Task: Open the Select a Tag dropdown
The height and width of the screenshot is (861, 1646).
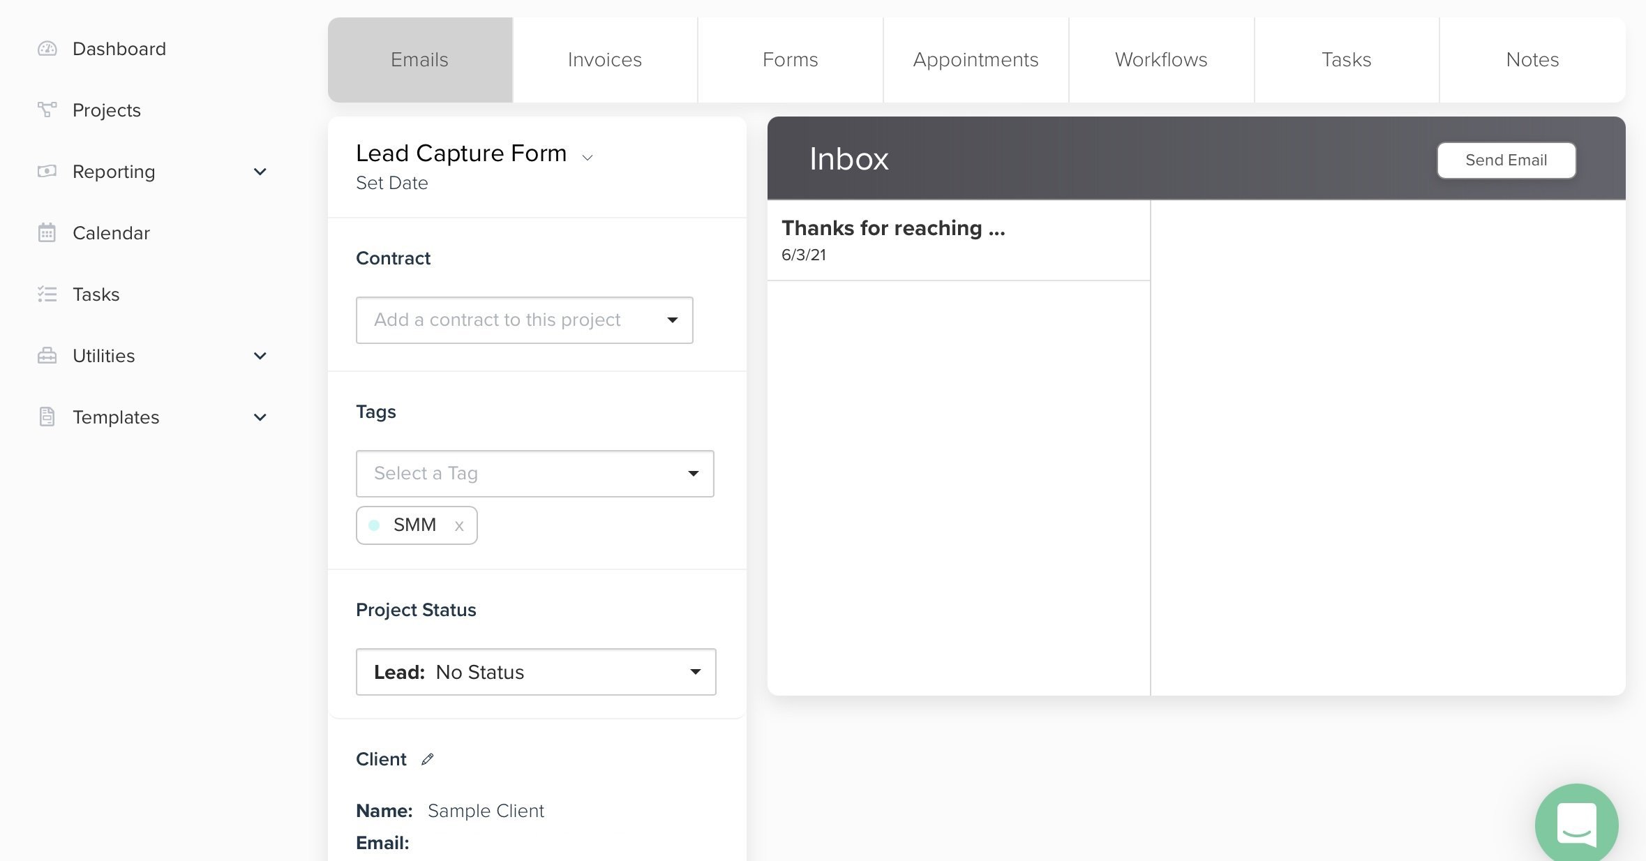Action: (x=535, y=474)
